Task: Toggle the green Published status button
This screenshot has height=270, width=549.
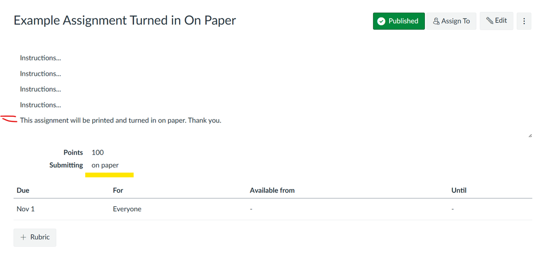Action: tap(398, 21)
